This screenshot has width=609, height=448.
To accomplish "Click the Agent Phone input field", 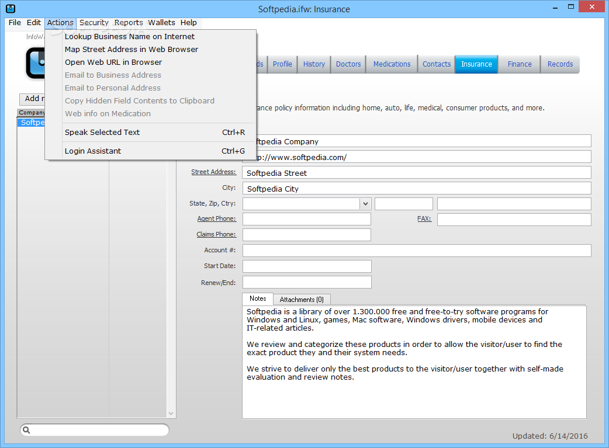I will click(x=307, y=220).
